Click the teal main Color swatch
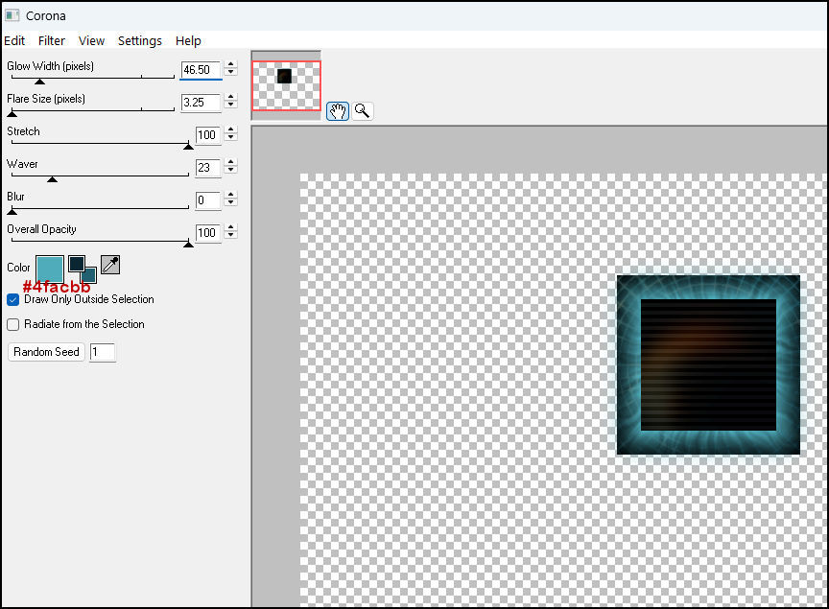829x609 pixels. pyautogui.click(x=50, y=268)
